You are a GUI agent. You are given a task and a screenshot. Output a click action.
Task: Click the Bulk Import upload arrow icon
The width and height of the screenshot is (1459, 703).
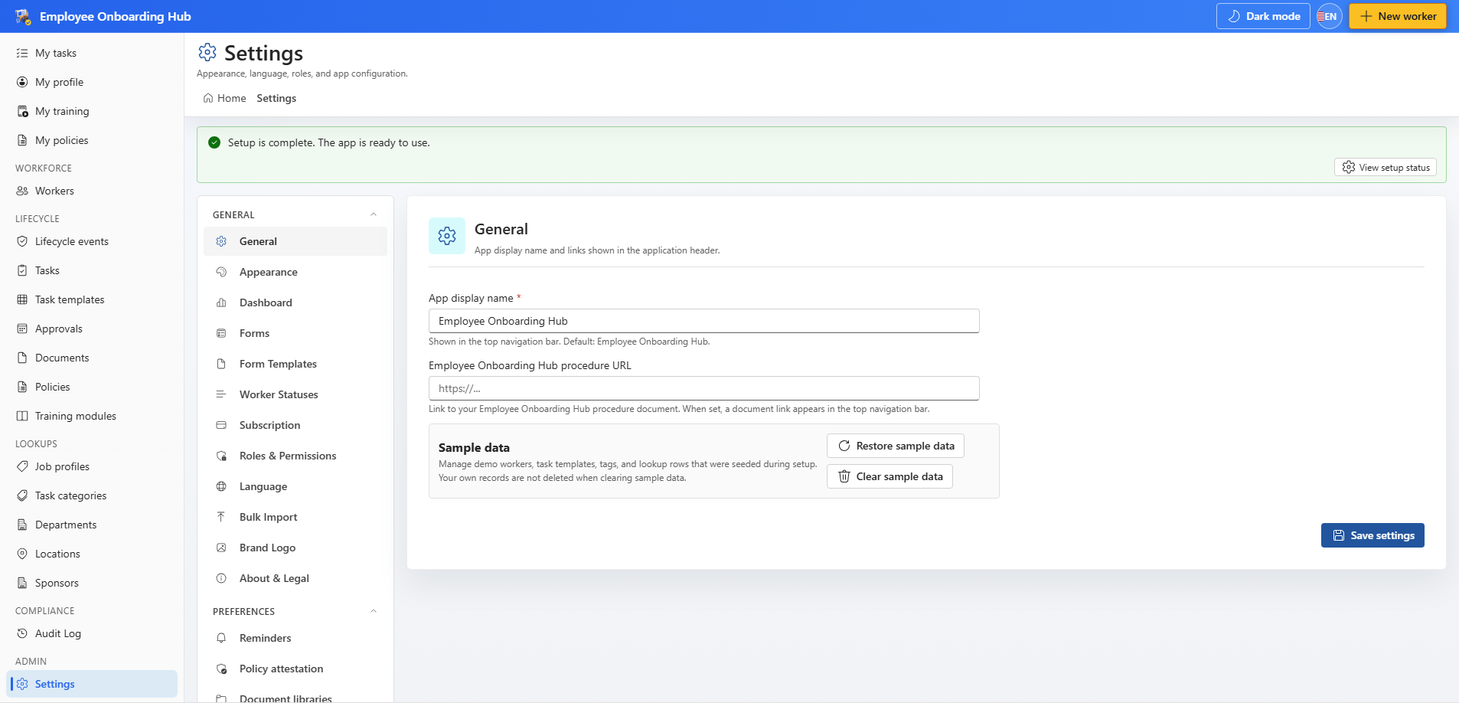[x=221, y=517]
